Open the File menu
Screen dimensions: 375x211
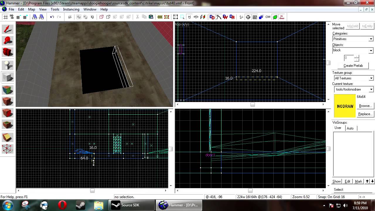(11, 9)
